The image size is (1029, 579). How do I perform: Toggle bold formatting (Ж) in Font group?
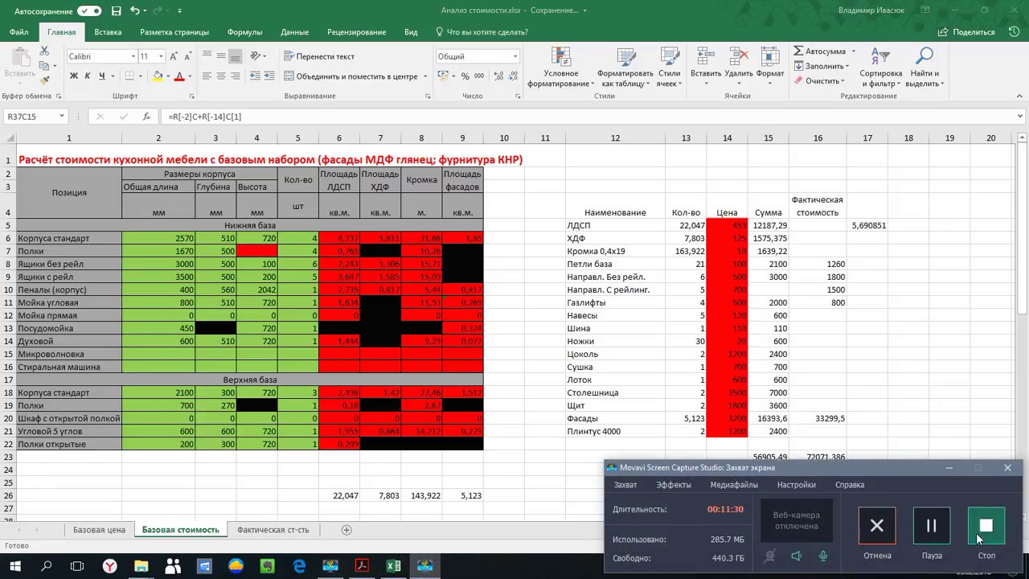[74, 76]
